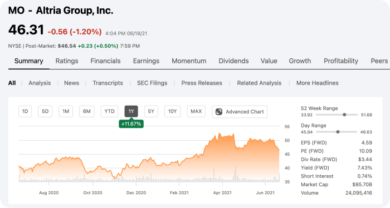390x208 pixels.
Task: Go to the Profitability tab
Action: click(x=341, y=61)
